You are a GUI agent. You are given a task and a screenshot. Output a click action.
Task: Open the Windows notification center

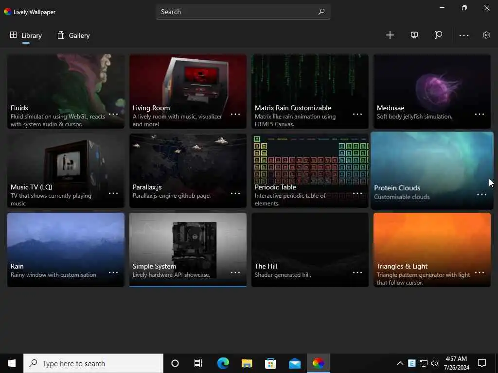coord(482,363)
